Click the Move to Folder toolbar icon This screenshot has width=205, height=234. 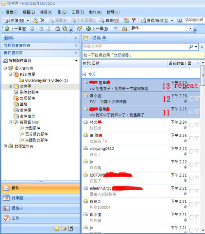35,20
